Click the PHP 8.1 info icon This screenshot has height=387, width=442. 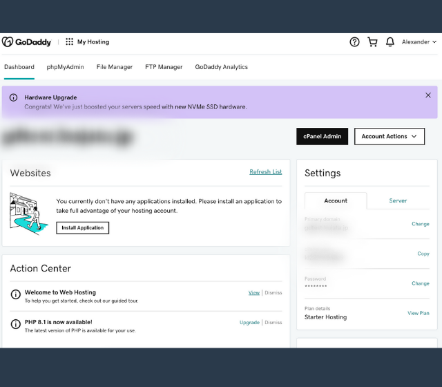click(x=16, y=324)
